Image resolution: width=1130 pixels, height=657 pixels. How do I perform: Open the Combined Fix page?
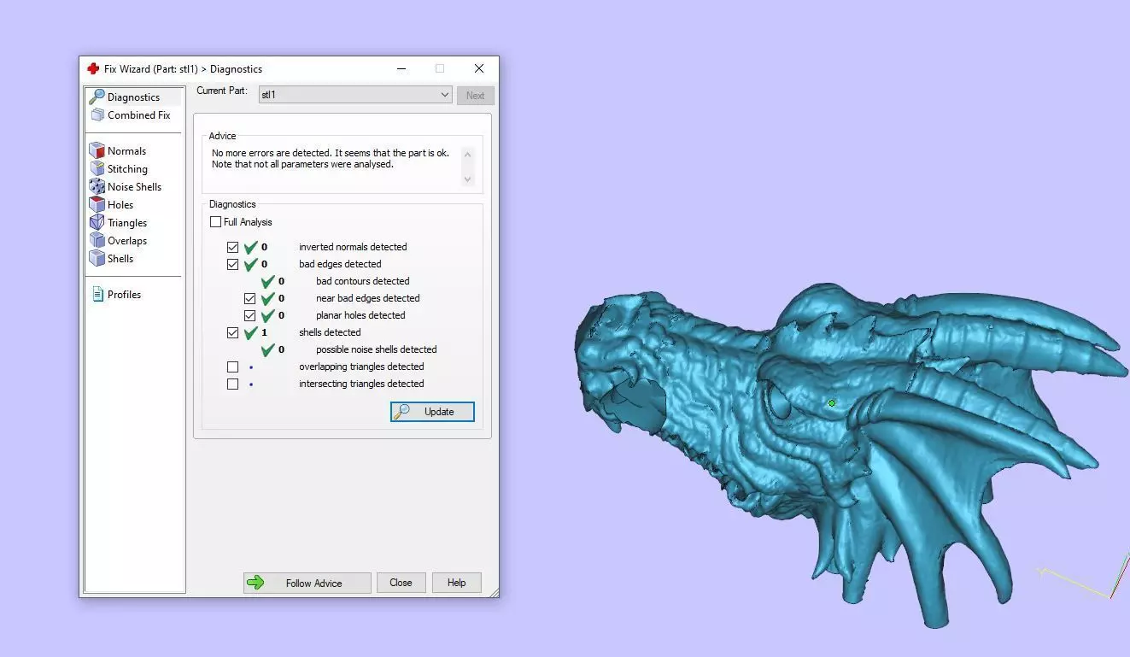tap(138, 114)
